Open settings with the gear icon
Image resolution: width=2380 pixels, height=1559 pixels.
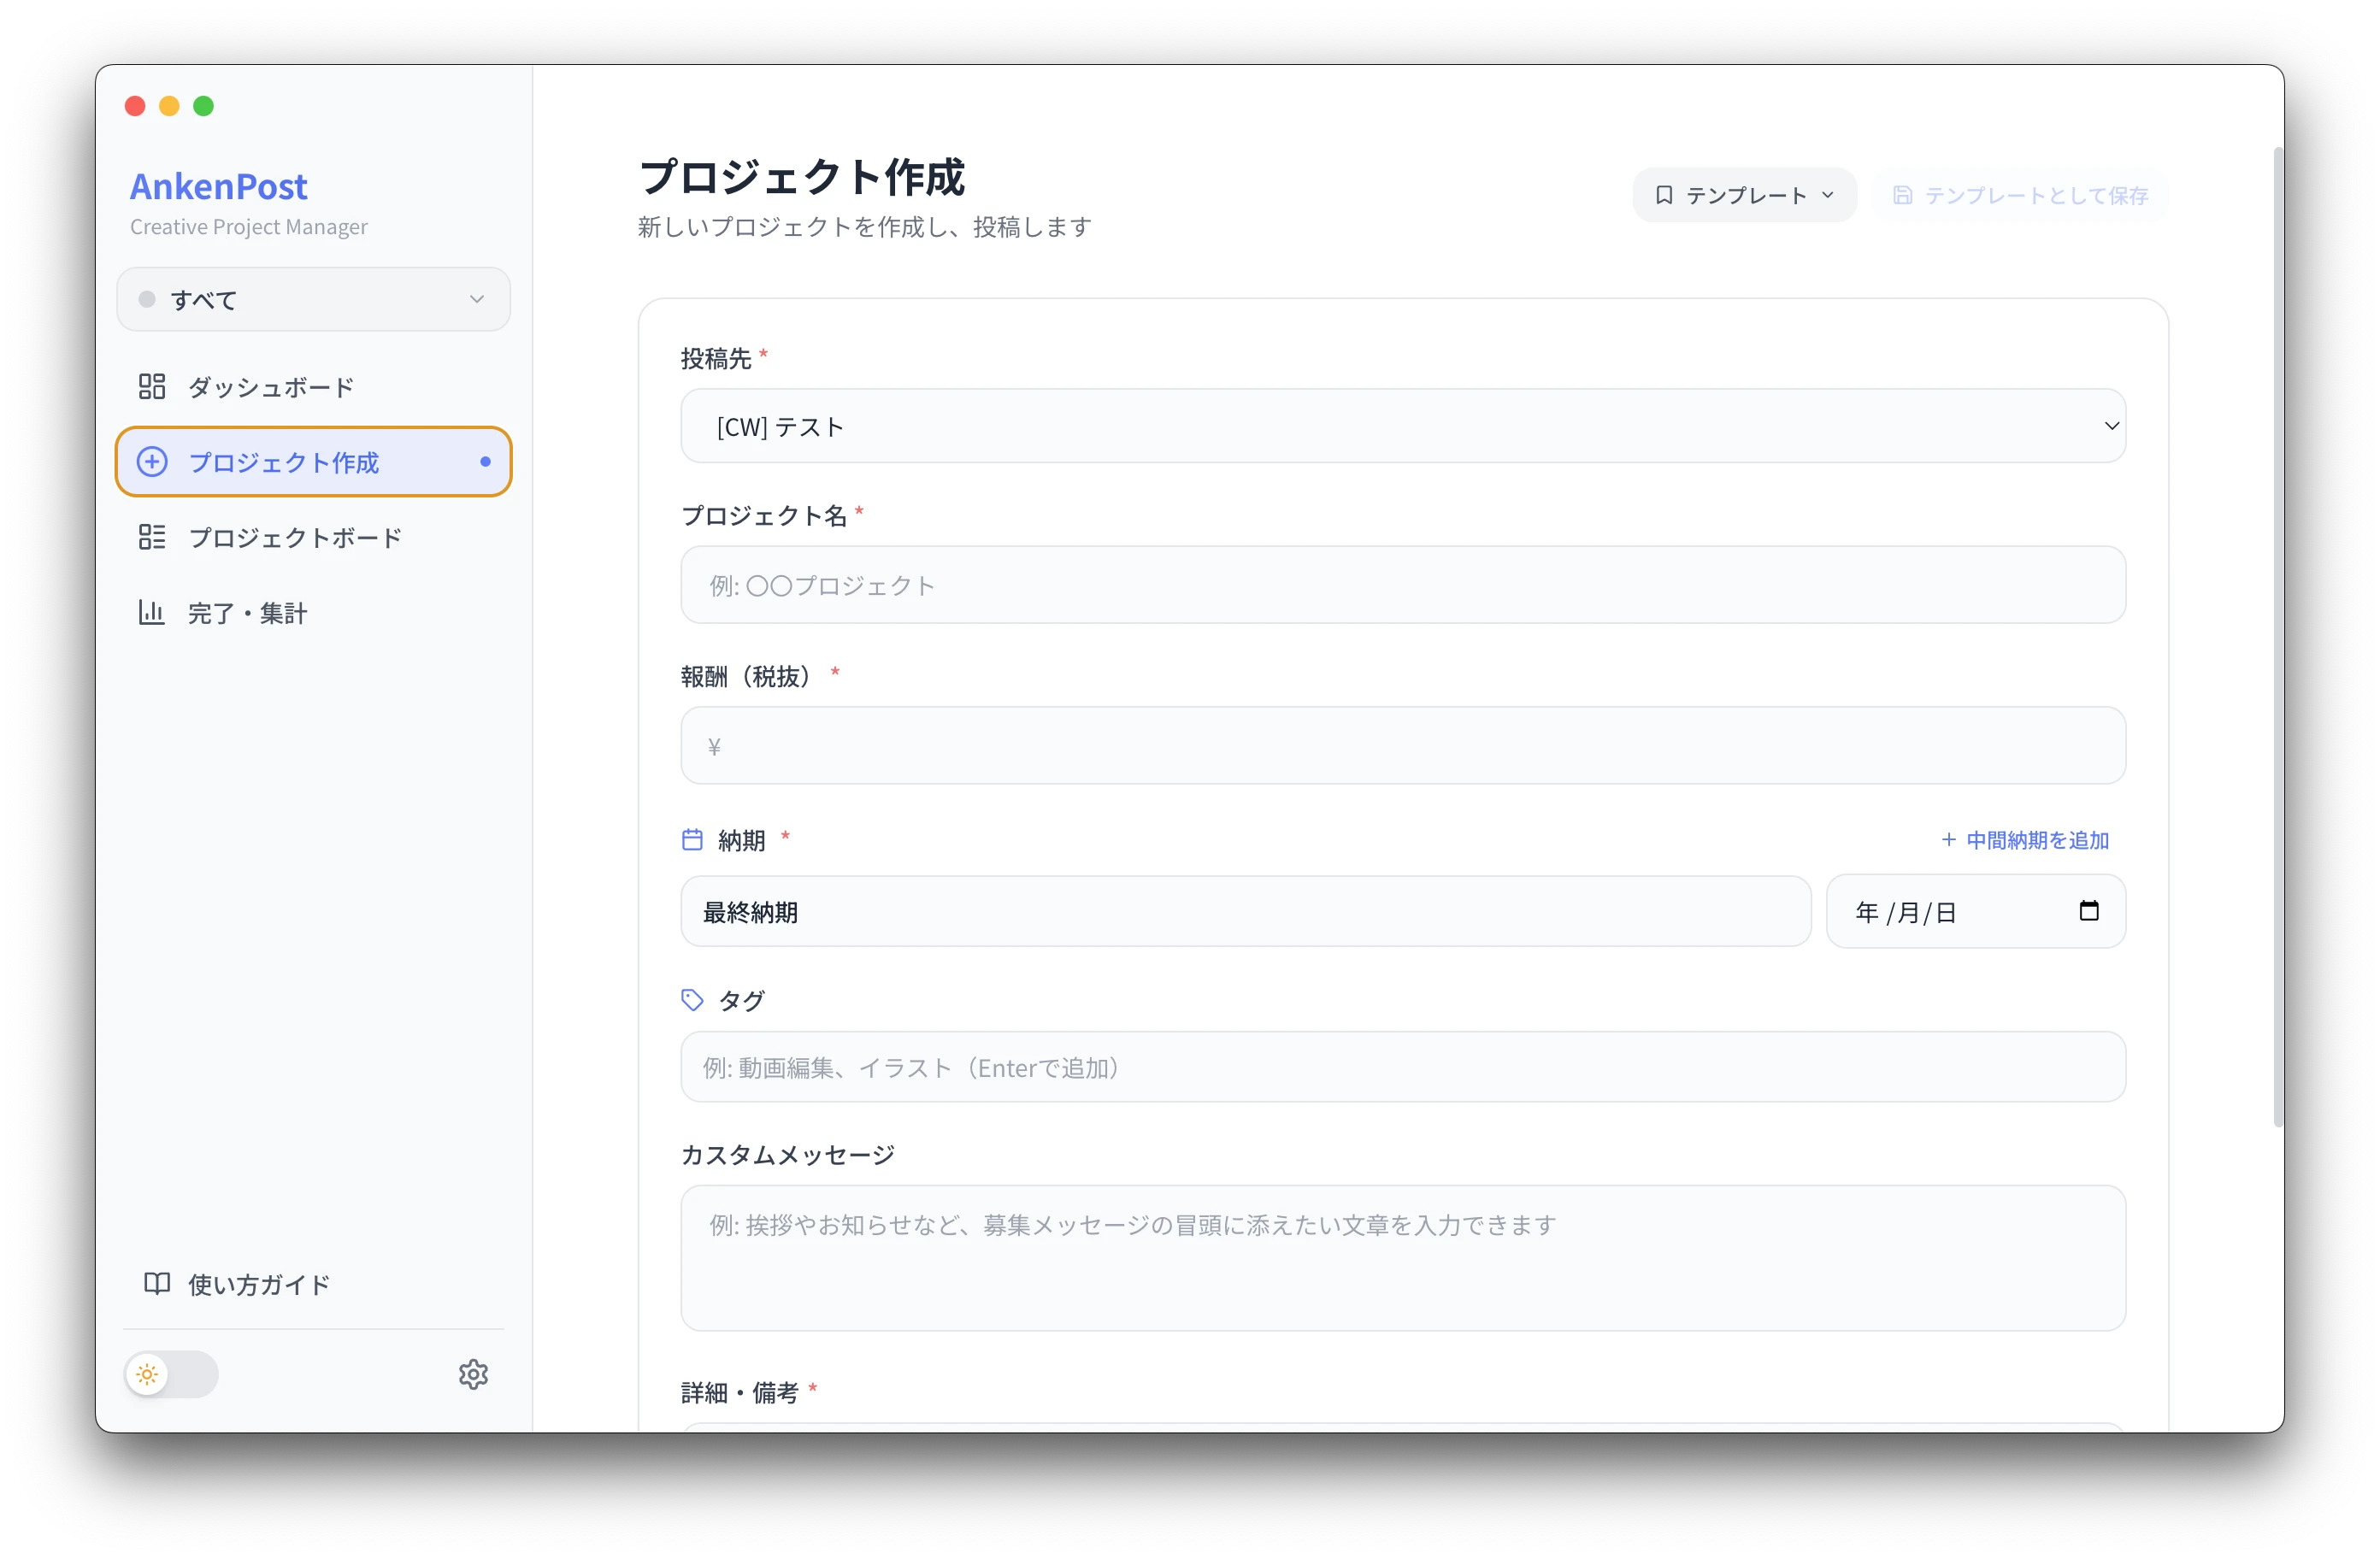[473, 1374]
